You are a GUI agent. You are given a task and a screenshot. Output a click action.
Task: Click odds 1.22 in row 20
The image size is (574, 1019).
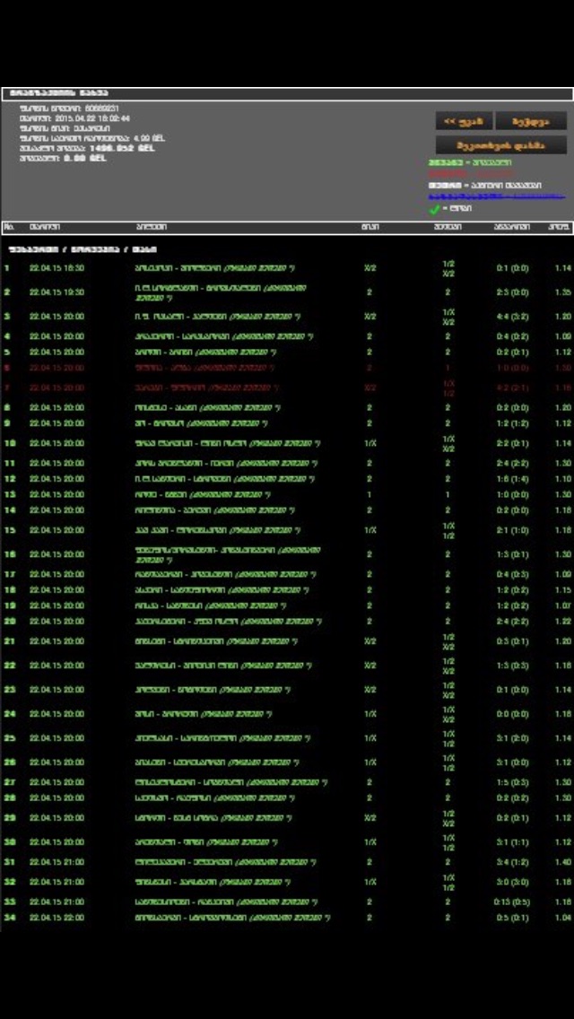coord(563,622)
